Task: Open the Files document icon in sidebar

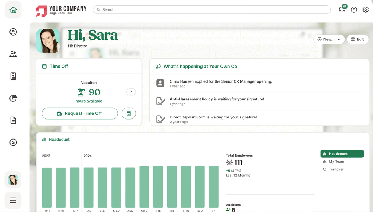Action: pos(13,120)
